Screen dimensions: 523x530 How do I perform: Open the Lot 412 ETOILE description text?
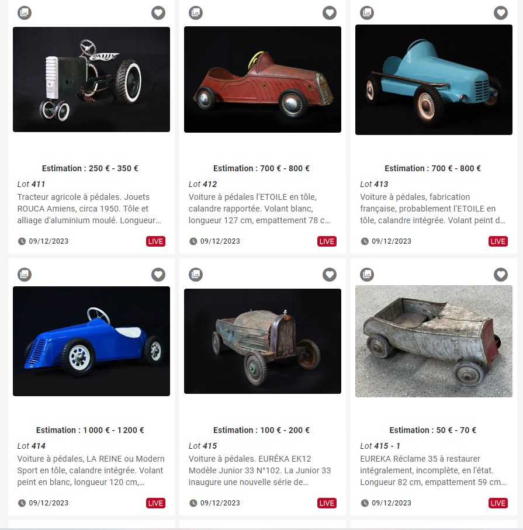(259, 209)
